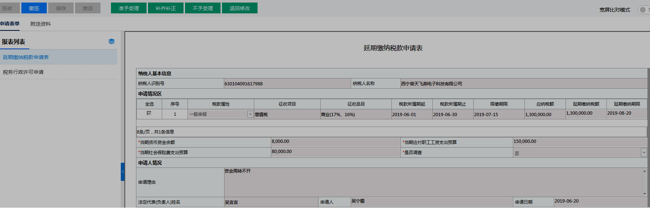Toggle the 宽屏比对模式 switch
Viewport: 650px width, 208px height.
tap(644, 10)
